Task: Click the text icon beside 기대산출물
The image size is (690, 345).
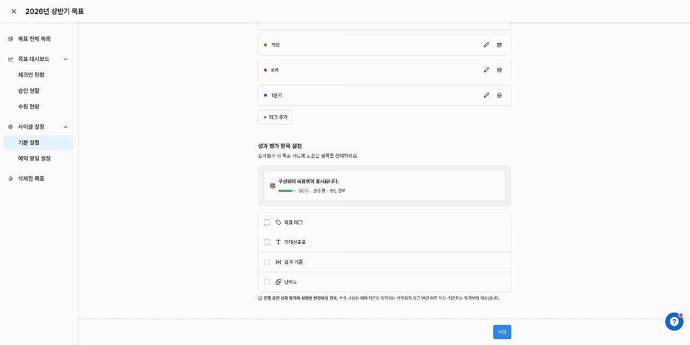Action: coord(278,243)
